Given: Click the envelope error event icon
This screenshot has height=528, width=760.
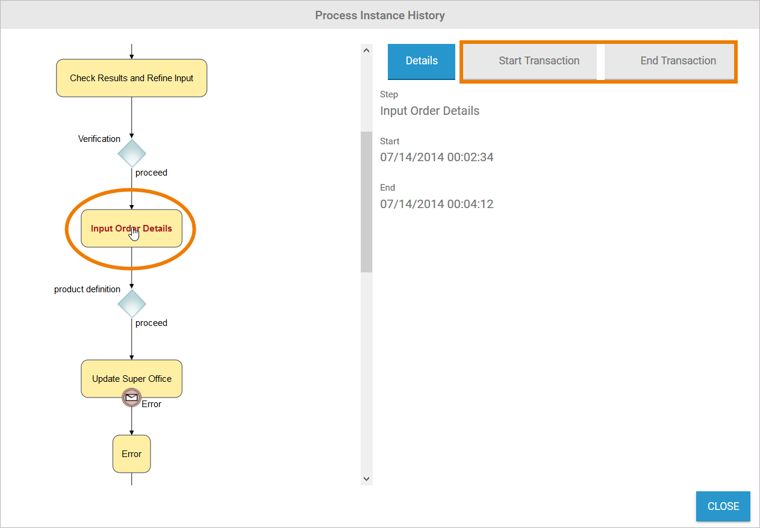Looking at the screenshot, I should point(131,398).
